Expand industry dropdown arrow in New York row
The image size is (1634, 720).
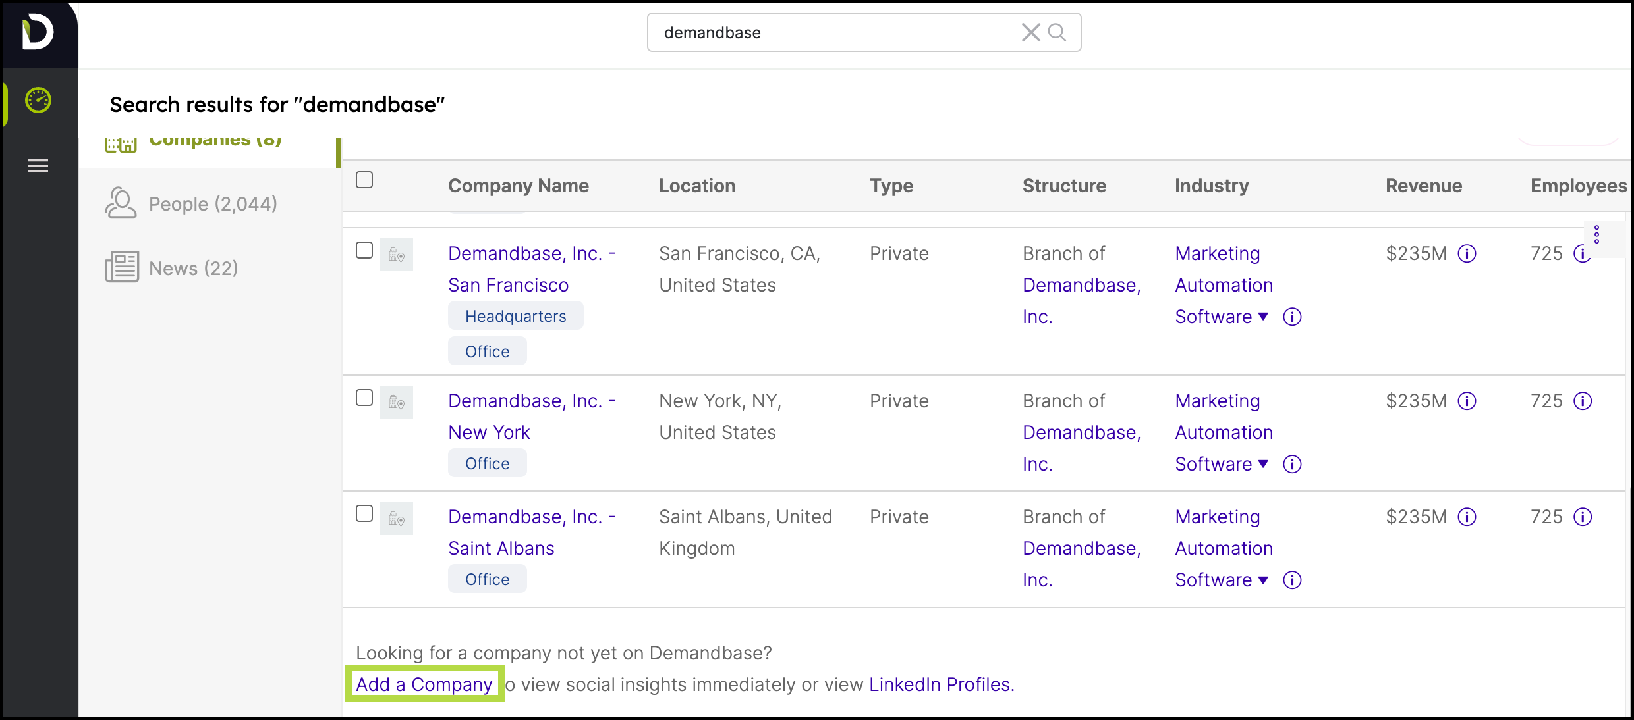point(1264,464)
